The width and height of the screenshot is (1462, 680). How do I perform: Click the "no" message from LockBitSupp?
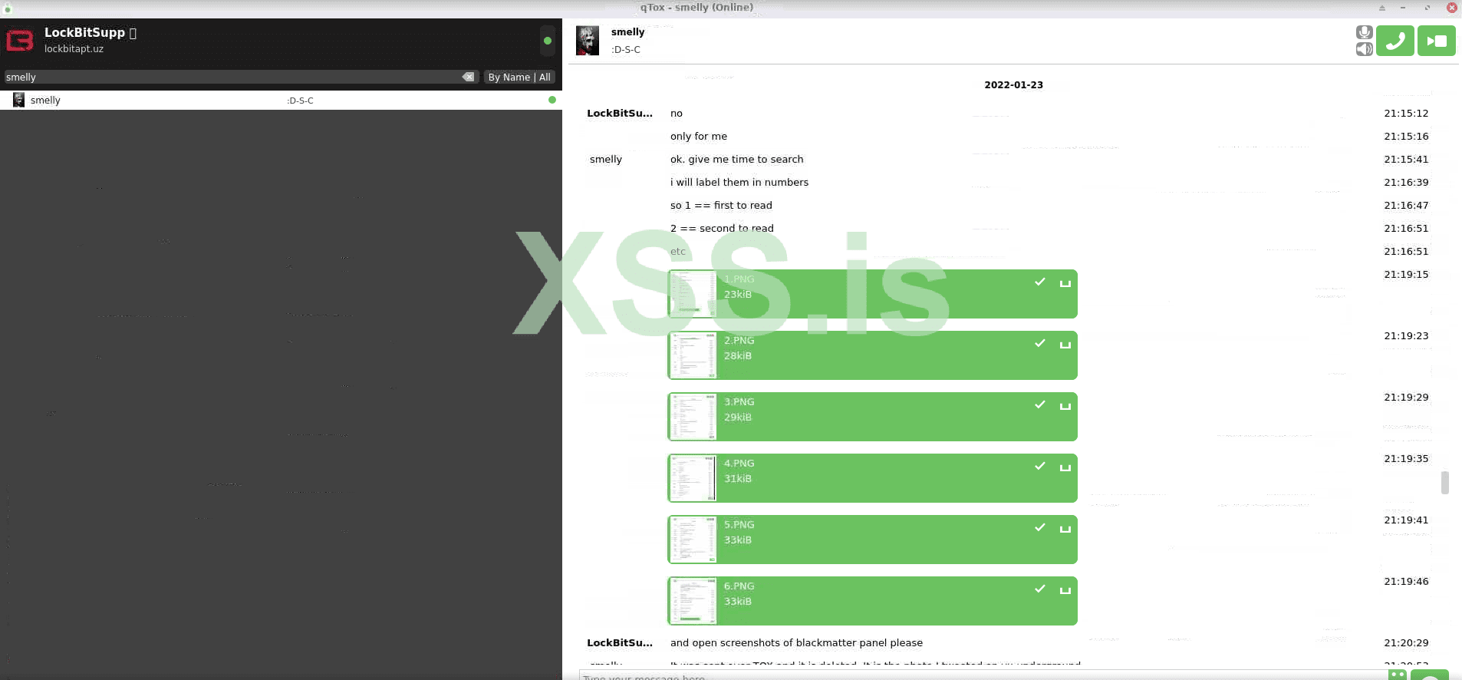tap(676, 114)
